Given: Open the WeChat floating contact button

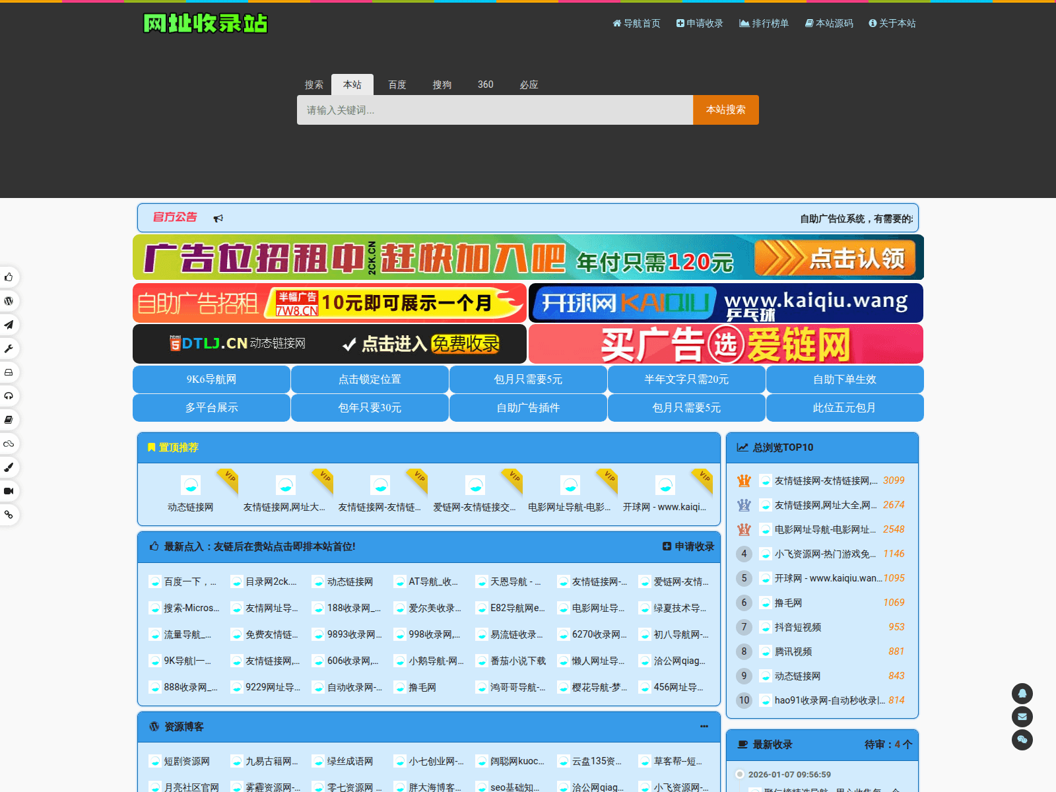Looking at the screenshot, I should pyautogui.click(x=1022, y=740).
